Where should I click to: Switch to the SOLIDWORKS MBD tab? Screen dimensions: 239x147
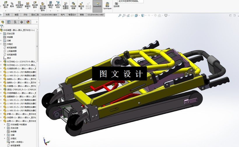(95, 15)
